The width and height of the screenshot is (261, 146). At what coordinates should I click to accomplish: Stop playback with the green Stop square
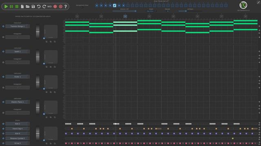click(17, 6)
